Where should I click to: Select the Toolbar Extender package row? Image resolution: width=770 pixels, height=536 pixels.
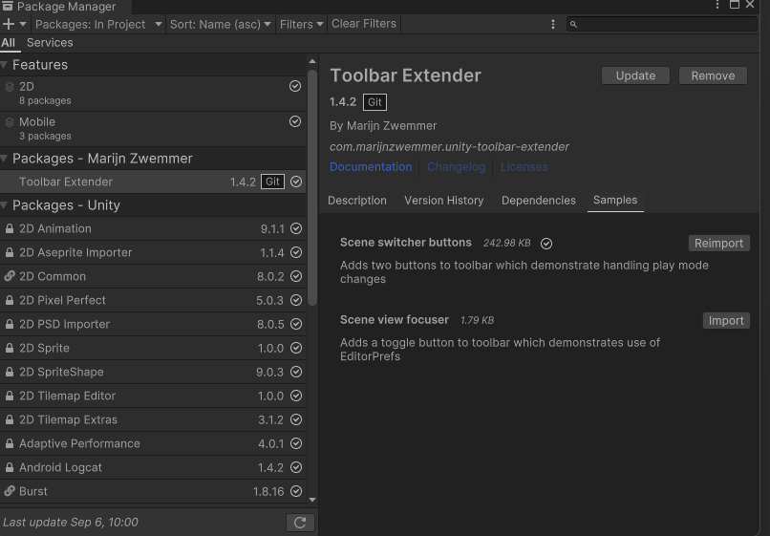click(x=153, y=182)
